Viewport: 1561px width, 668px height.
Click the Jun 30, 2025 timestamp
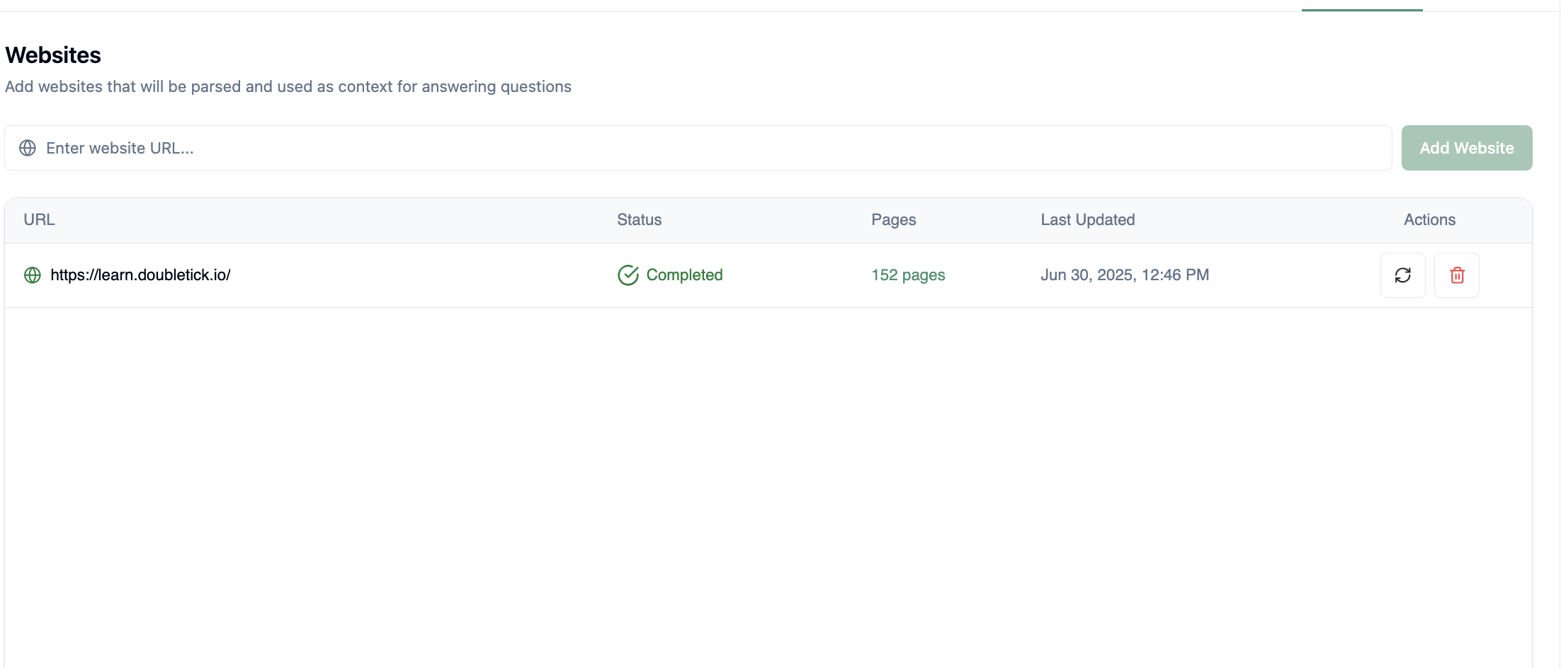(1124, 275)
